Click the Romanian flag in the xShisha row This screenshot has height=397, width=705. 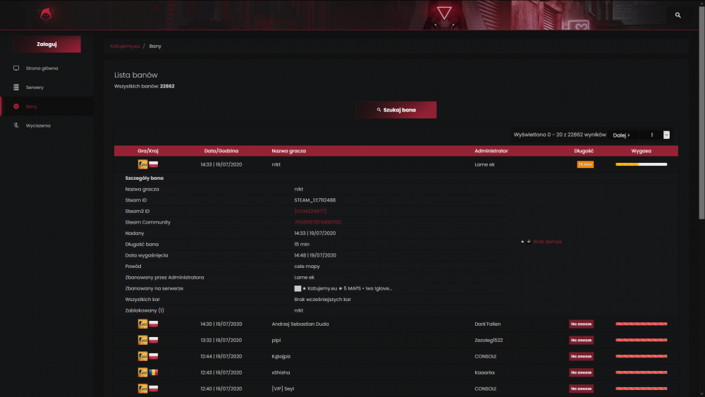(153, 372)
